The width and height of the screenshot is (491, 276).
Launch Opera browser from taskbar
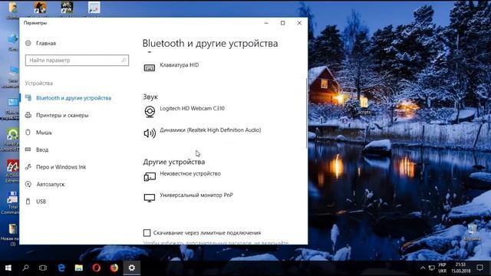(97, 268)
